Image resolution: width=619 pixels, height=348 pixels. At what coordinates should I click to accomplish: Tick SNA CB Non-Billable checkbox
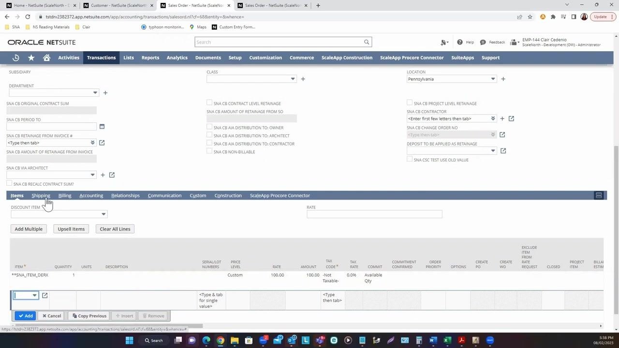click(209, 151)
